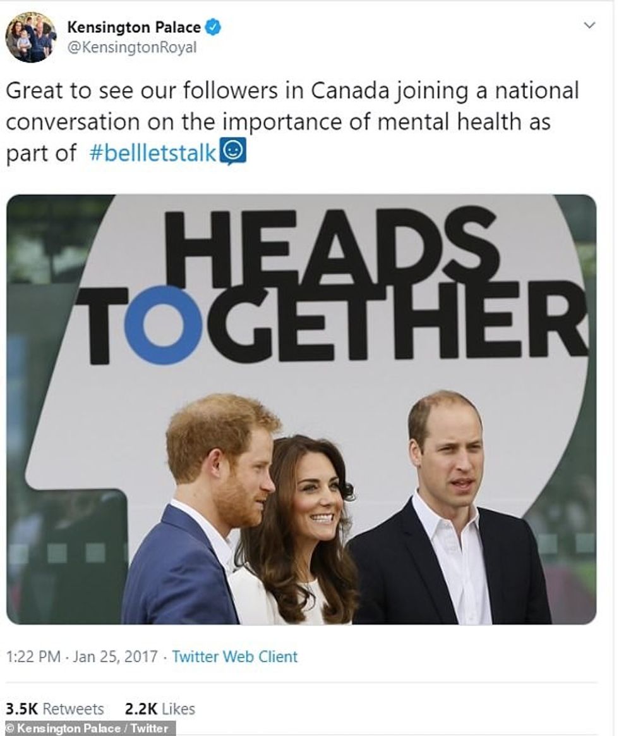The height and width of the screenshot is (736, 619).
Task: Select the Kensington Palace display name
Action: (x=124, y=21)
